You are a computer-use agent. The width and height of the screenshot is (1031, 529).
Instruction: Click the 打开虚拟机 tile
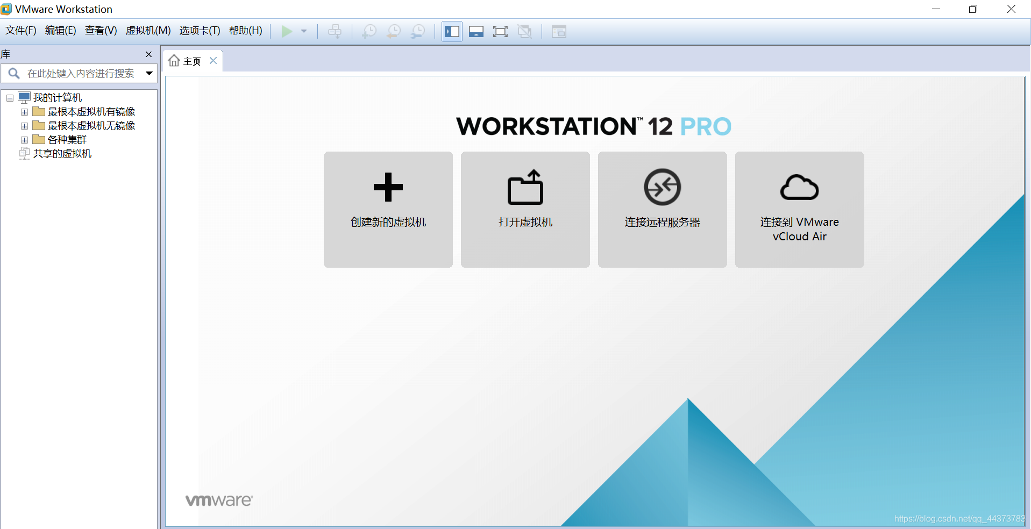pos(525,210)
